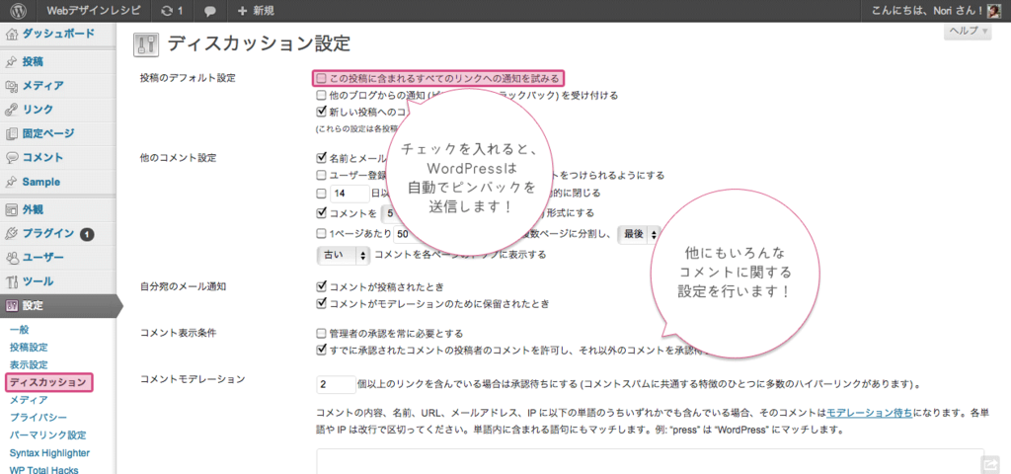Select ディスカッション settings submenu

tap(48, 382)
